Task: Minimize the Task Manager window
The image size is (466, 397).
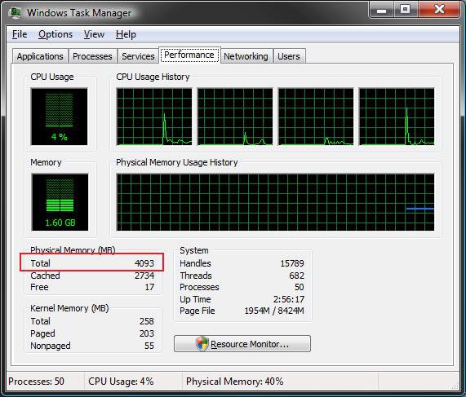Action: click(382, 10)
